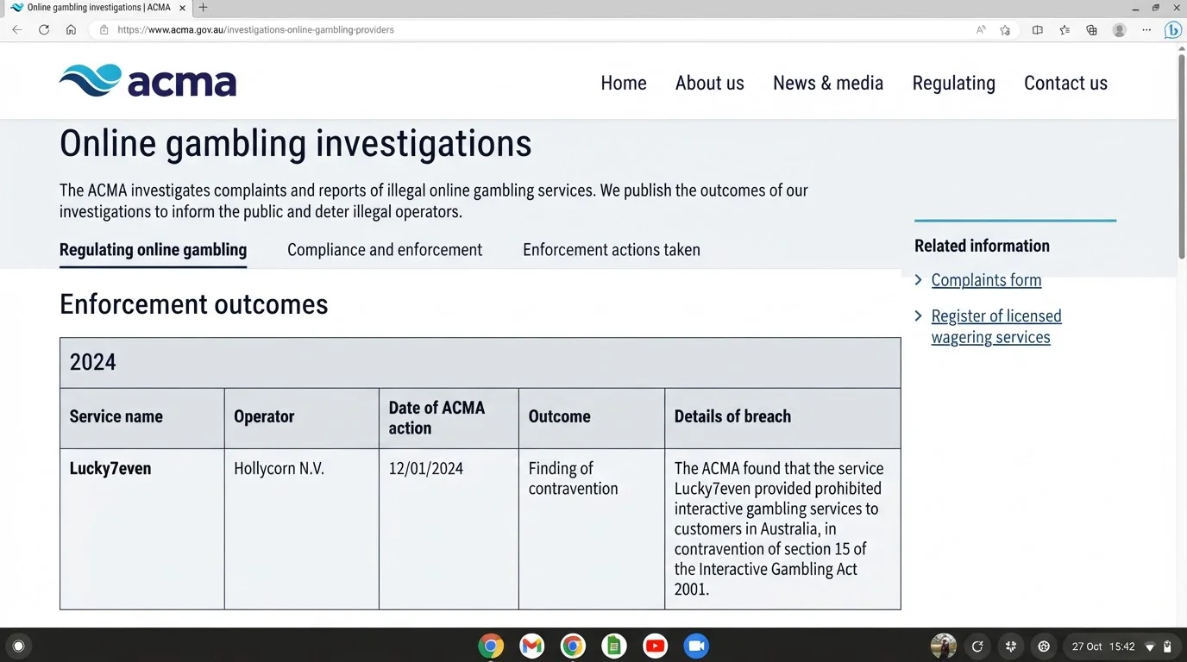Click the browser profile avatar
The height and width of the screenshot is (662, 1187).
pos(1119,29)
